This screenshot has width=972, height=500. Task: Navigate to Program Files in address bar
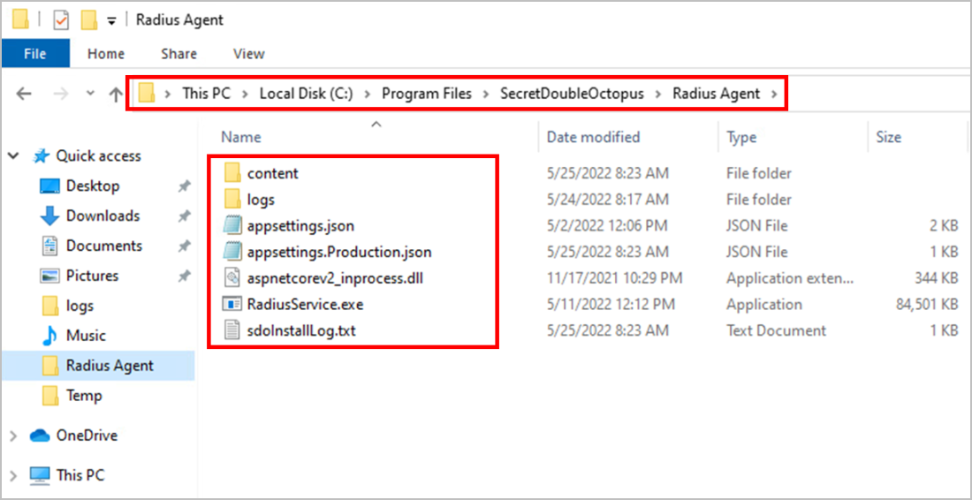click(427, 95)
